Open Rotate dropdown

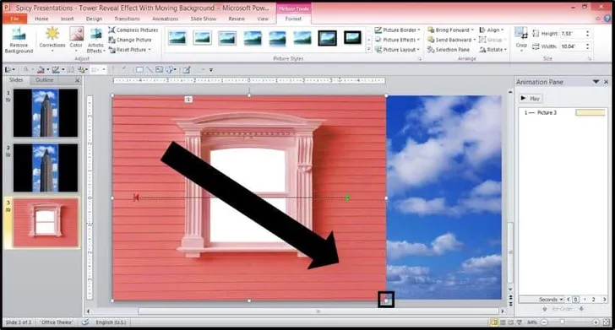coord(493,50)
